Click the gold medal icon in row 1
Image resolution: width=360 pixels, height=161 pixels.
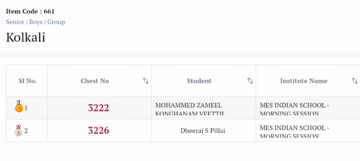[x=19, y=107]
